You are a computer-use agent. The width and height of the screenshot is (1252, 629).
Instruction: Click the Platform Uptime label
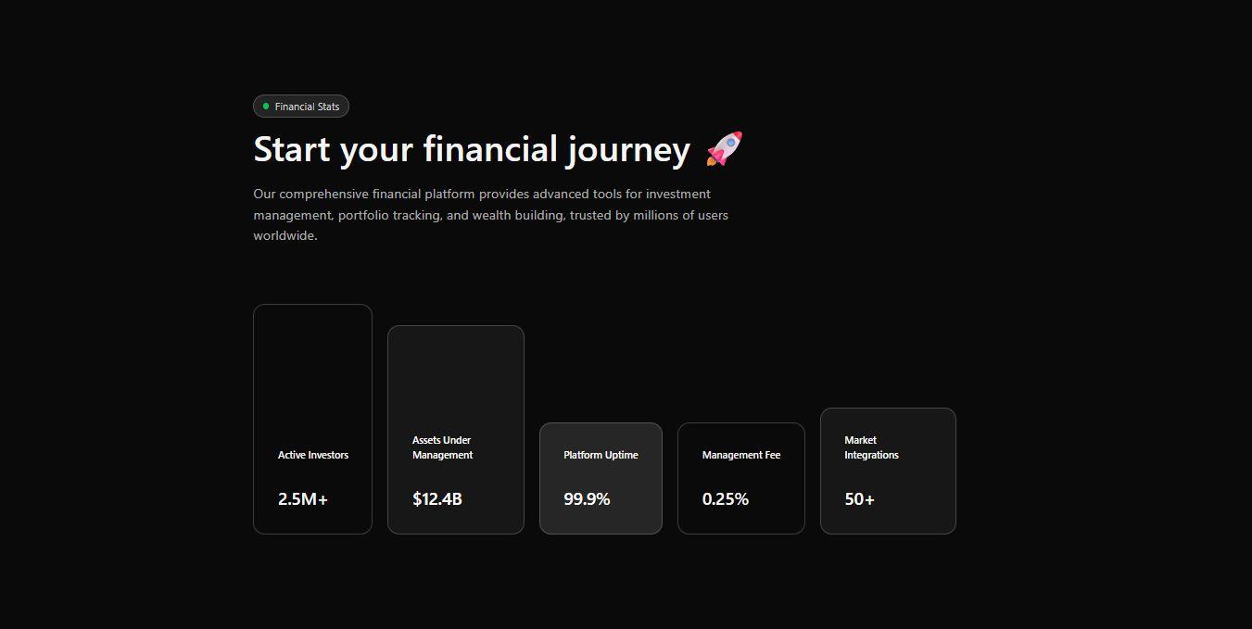pos(601,455)
